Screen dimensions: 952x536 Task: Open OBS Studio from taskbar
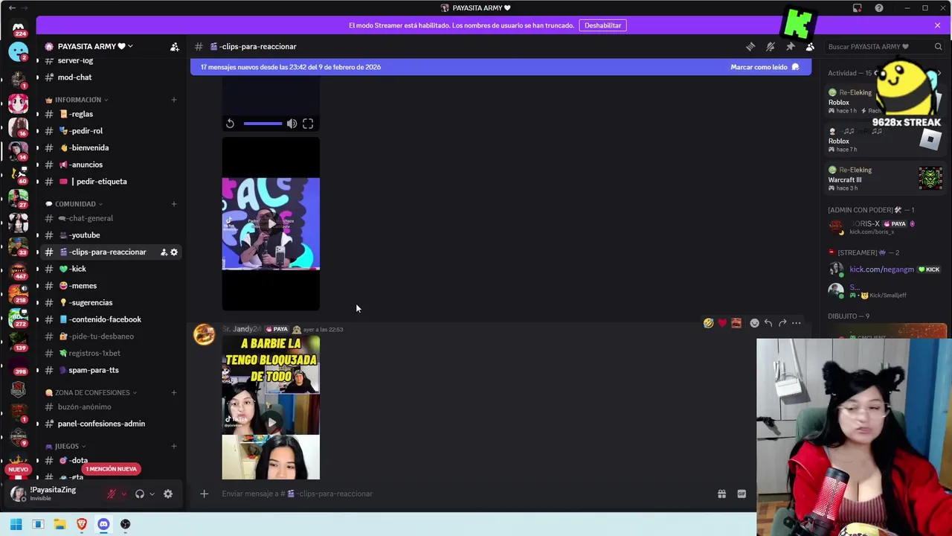tap(125, 524)
